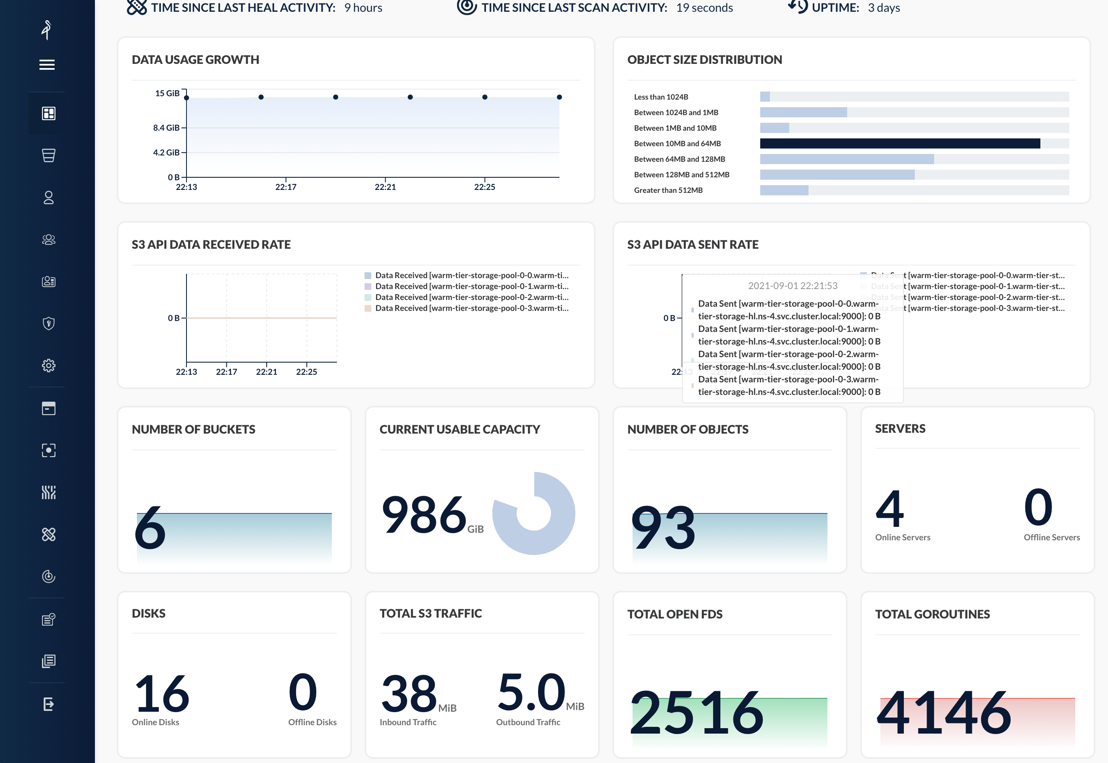
Task: Open the Users page icon
Action: coord(48,197)
